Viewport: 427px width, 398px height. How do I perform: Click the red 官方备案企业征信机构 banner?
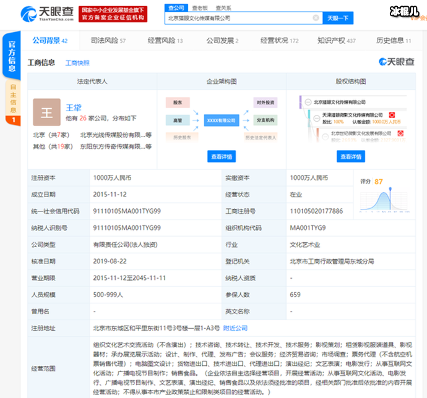[x=113, y=14]
